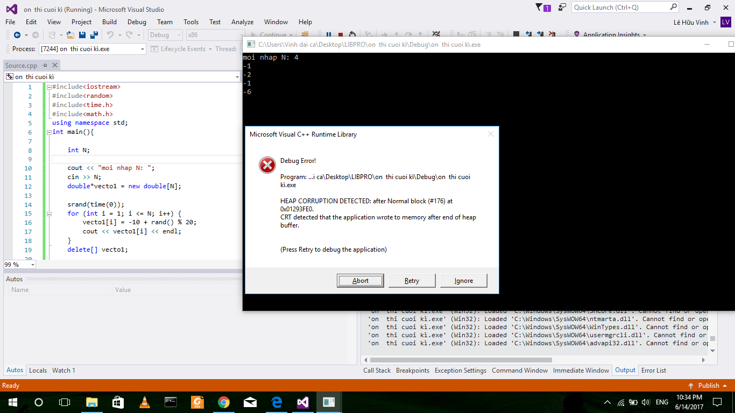This screenshot has height=413, width=735.
Task: Click the red Stop Debugging icon
Action: click(340, 35)
